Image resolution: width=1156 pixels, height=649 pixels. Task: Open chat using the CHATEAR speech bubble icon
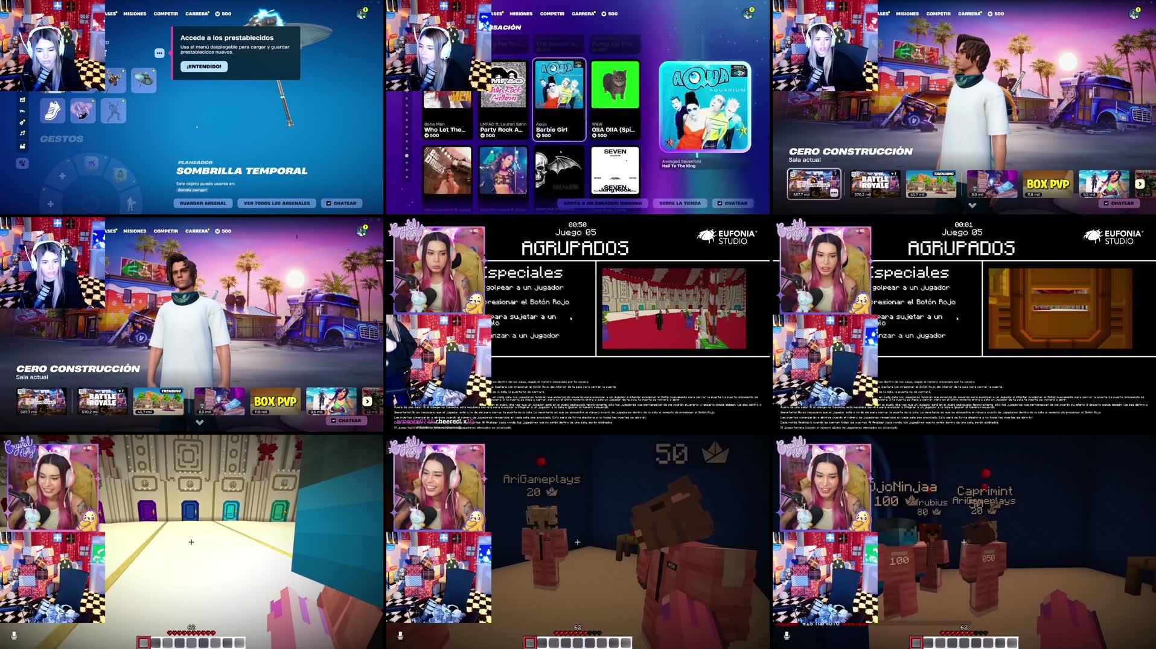click(x=330, y=203)
